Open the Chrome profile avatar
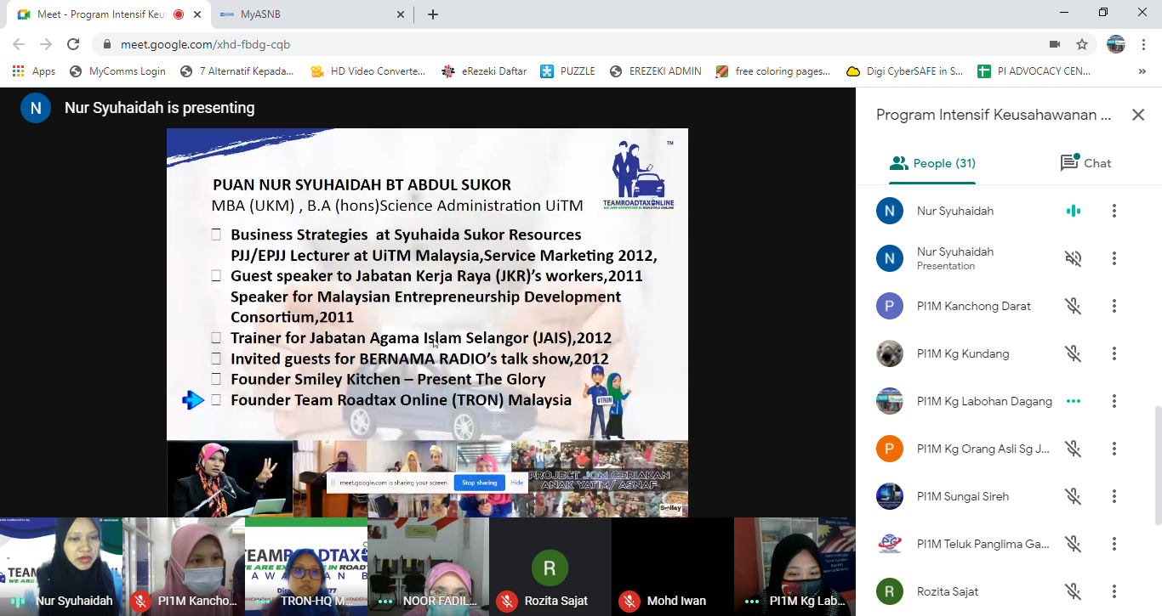Screen dimensions: 1162x616 tap(1116, 44)
